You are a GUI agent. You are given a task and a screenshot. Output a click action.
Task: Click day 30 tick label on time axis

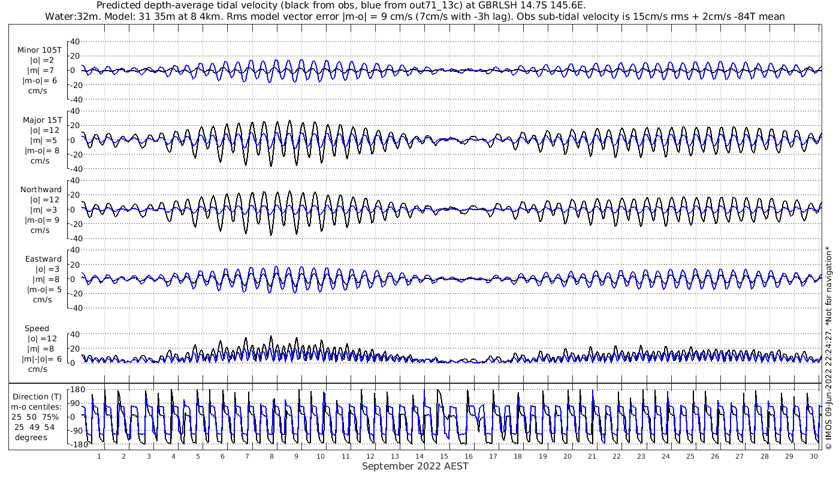click(814, 456)
